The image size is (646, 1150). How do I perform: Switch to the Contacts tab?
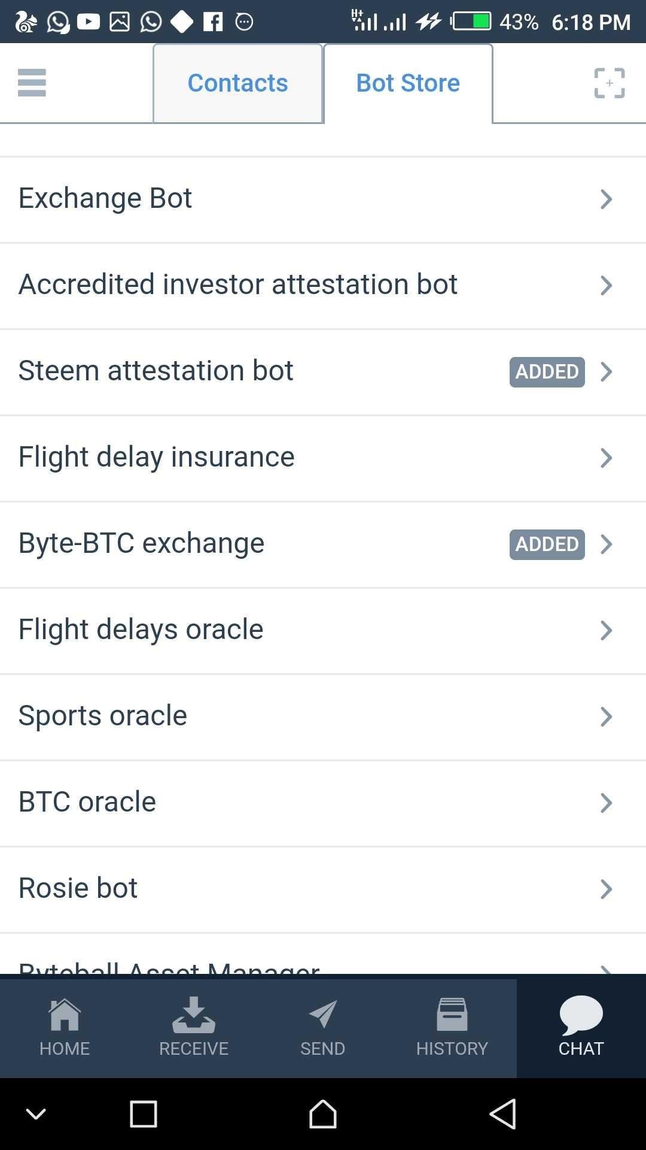pyautogui.click(x=237, y=83)
